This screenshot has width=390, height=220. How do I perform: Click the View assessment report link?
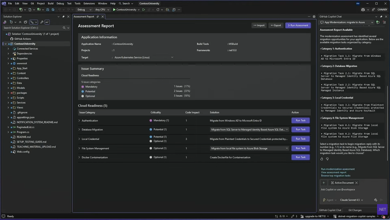click(334, 172)
